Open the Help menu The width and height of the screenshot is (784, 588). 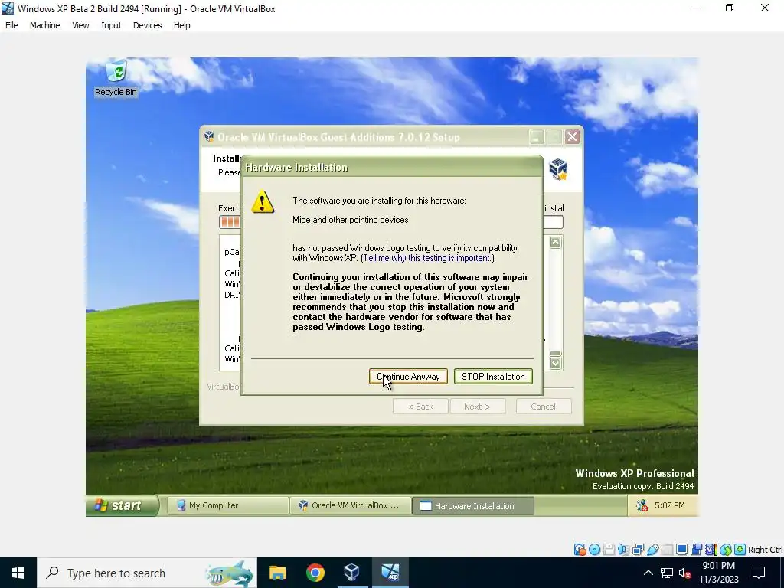(182, 25)
